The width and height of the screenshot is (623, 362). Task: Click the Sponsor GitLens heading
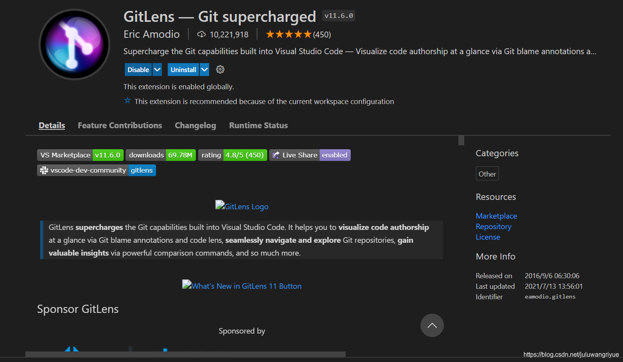pyautogui.click(x=78, y=309)
